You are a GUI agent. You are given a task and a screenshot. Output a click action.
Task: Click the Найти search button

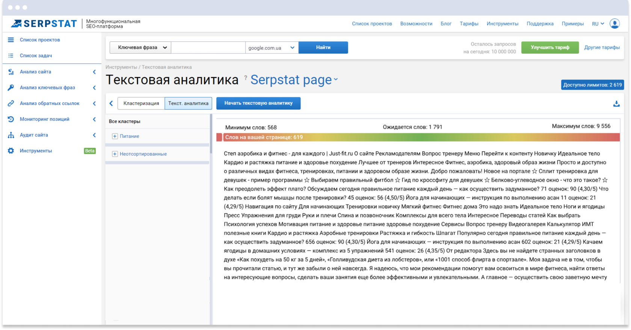[x=323, y=47]
